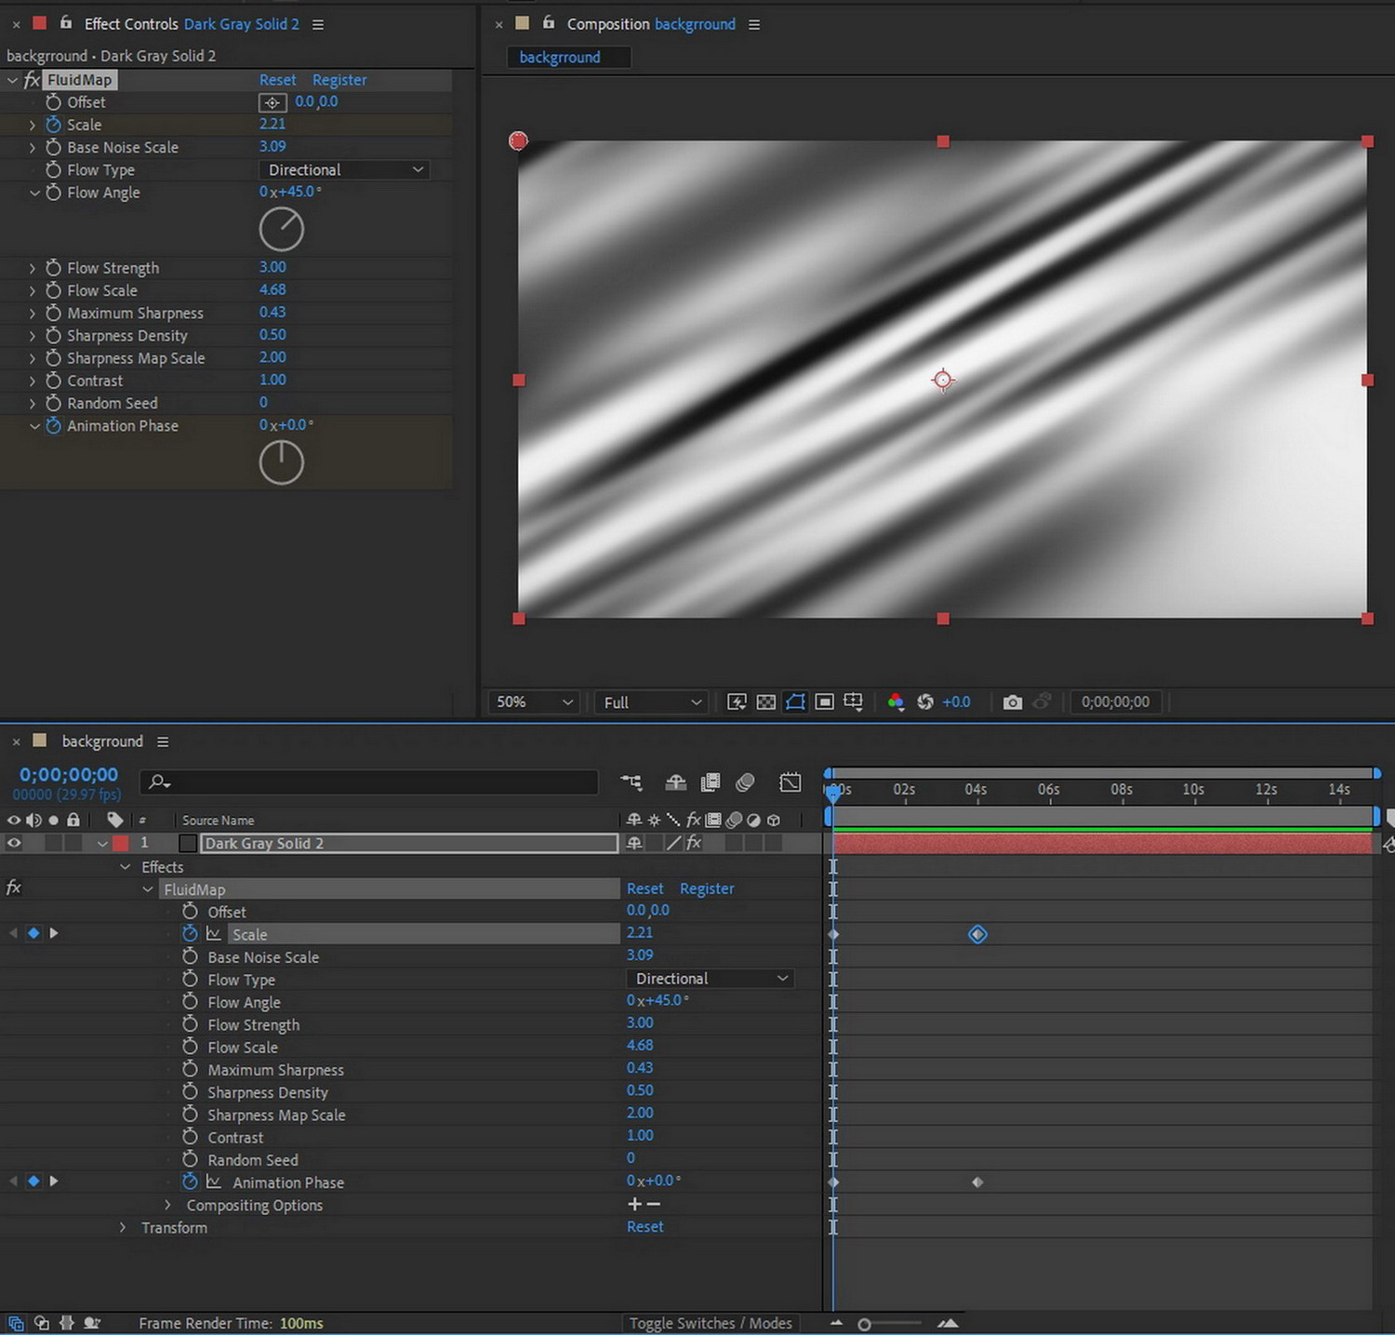
Task: Toggle the Animation Phase stopwatch in Effect Controls
Action: tap(53, 425)
